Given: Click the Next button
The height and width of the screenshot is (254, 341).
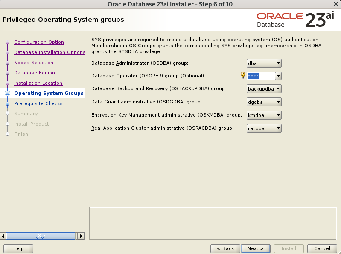Looking at the screenshot, I should point(256,248).
